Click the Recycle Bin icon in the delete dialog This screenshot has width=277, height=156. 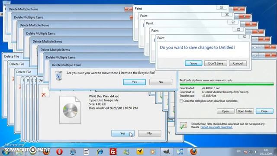click(59, 75)
